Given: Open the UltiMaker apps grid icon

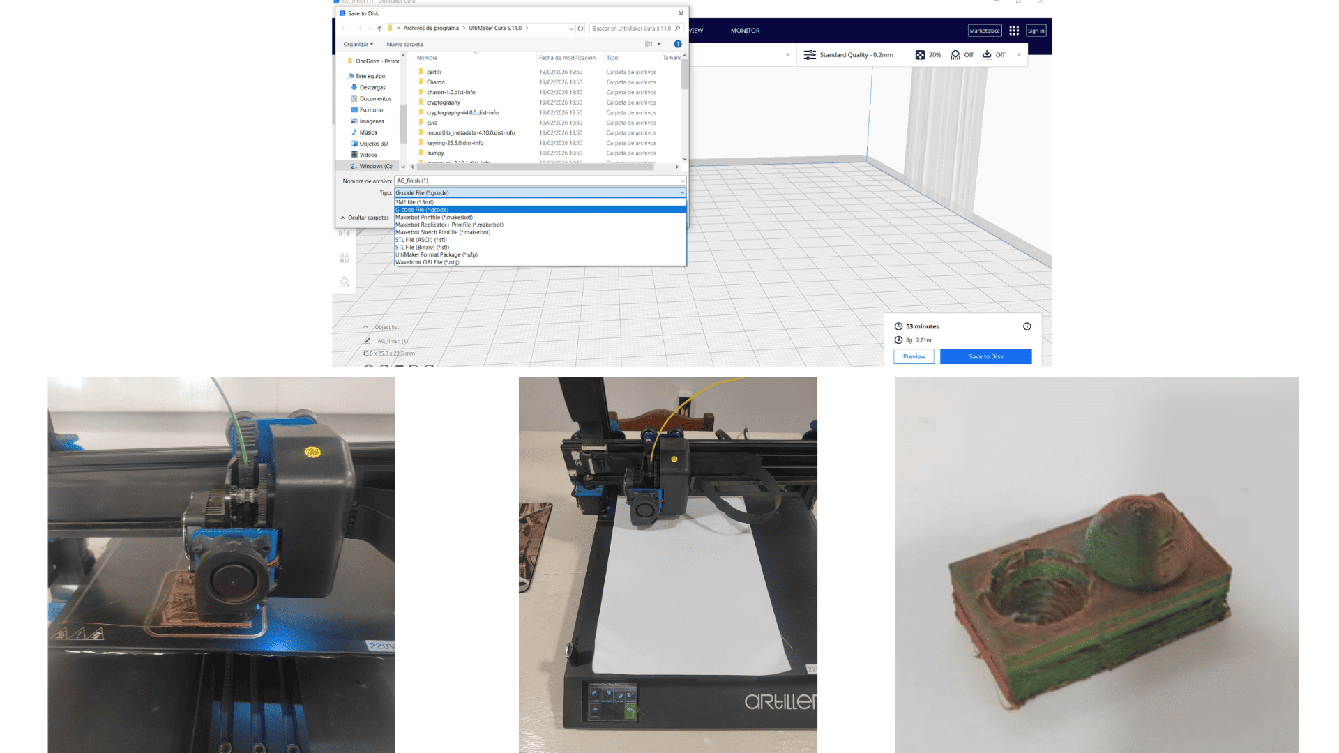Looking at the screenshot, I should (1014, 31).
